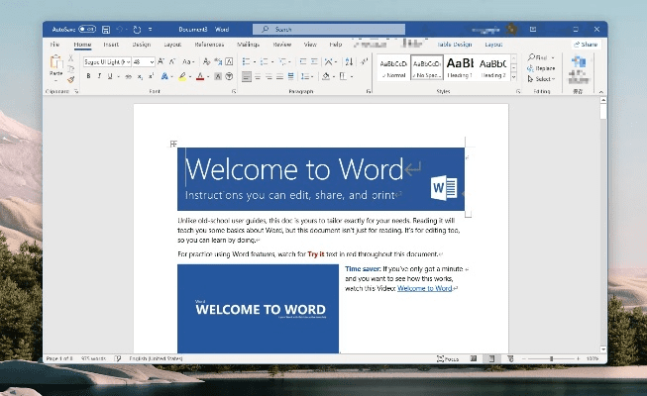This screenshot has height=396, width=647.
Task: Click the Share button
Action: pos(587,45)
